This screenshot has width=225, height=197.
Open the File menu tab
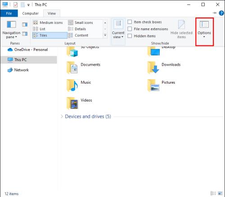pyautogui.click(x=9, y=13)
